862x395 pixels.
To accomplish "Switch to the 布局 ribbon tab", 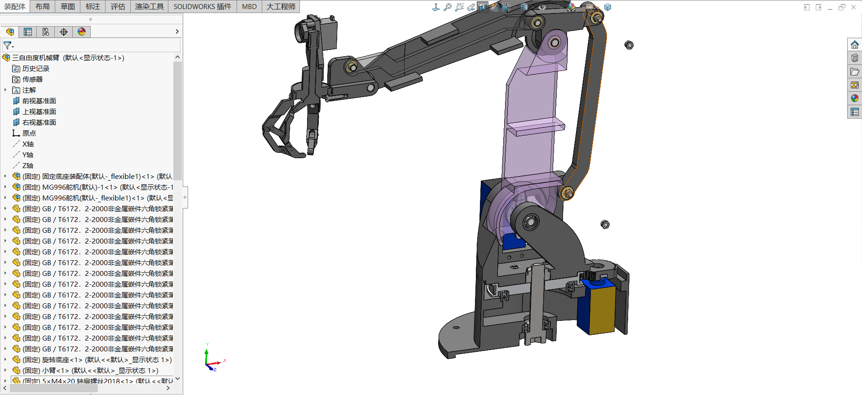I will pyautogui.click(x=43, y=6).
